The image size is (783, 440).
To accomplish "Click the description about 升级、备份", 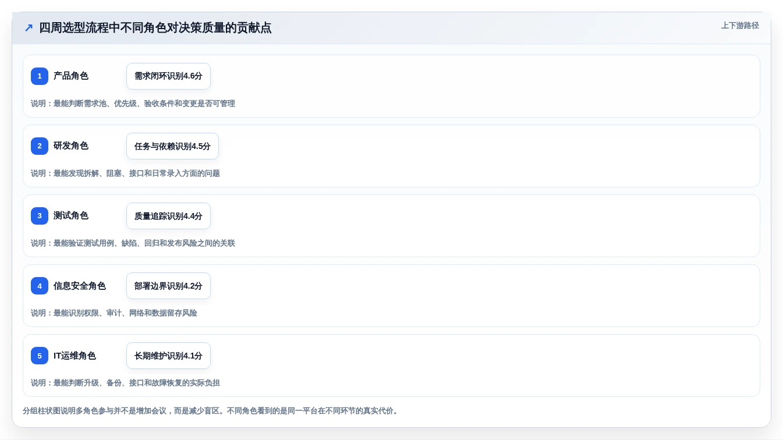I will pos(125,383).
